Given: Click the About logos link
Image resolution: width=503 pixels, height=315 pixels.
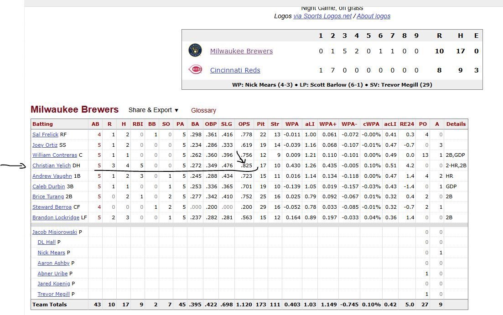Looking at the screenshot, I should [x=373, y=16].
